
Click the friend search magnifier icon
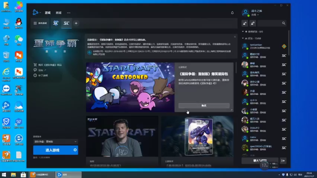click(284, 23)
